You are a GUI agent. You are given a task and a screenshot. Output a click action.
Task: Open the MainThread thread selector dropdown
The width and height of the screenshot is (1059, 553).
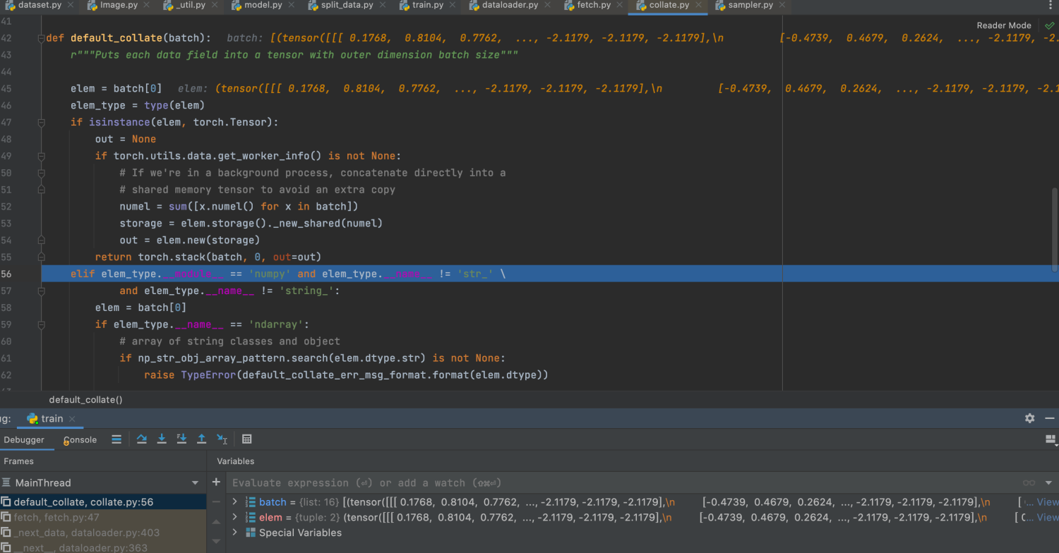196,482
